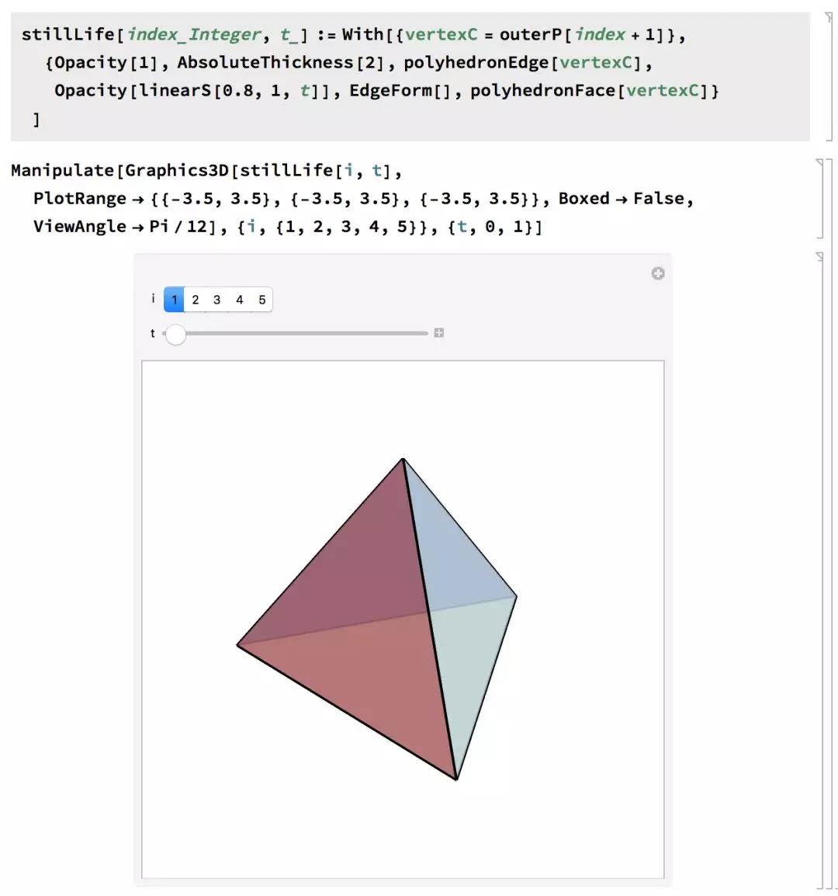Click the t slider thumb
The image size is (838, 896).
tap(175, 335)
